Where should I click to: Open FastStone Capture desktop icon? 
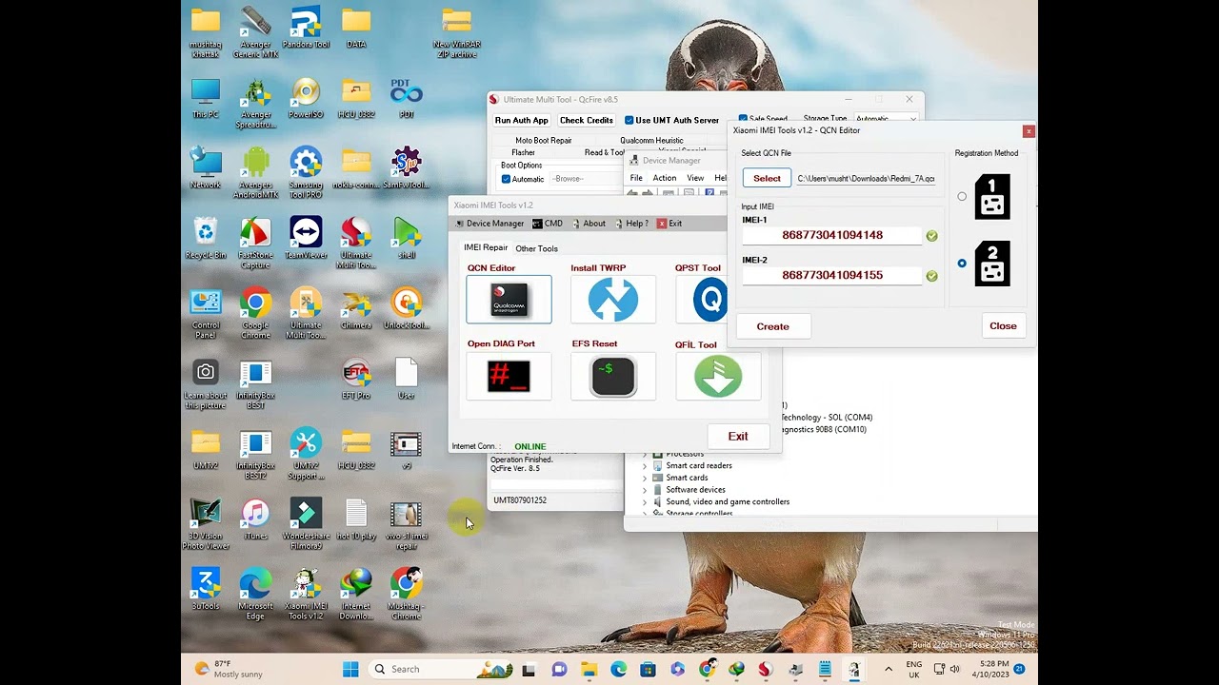(x=255, y=244)
